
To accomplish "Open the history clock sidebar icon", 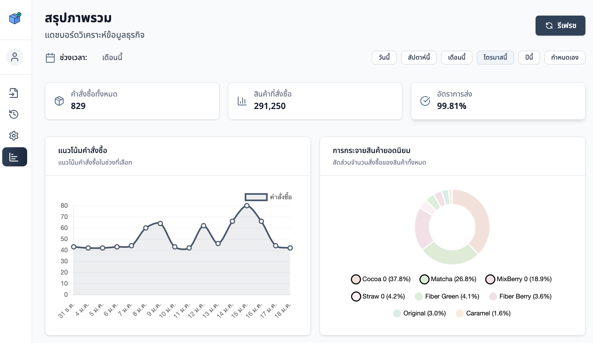I will (x=14, y=114).
